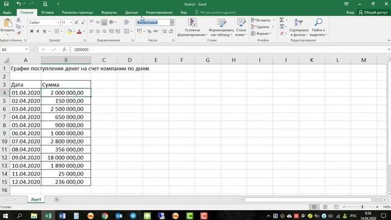Image resolution: width=391 pixels, height=220 pixels.
Task: Click the zoom slider handle
Action: [362, 207]
